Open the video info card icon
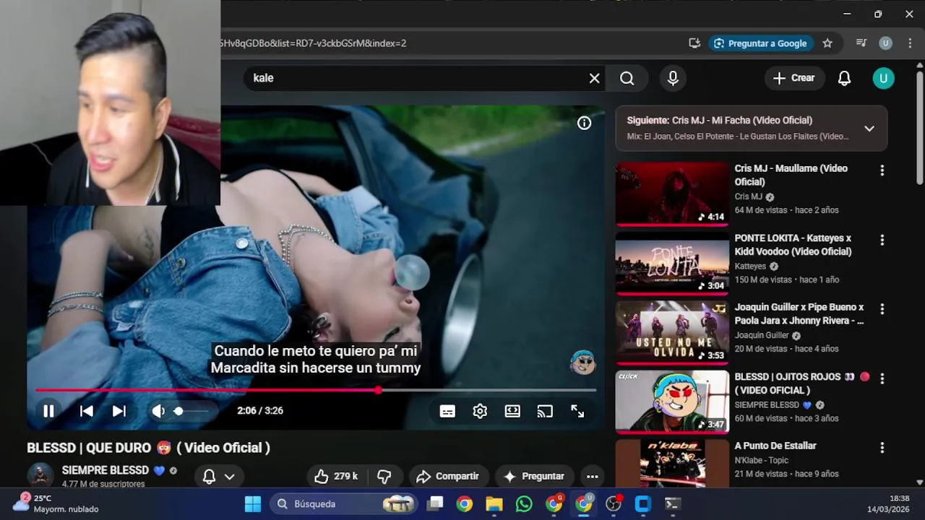This screenshot has height=520, width=925. (x=585, y=123)
